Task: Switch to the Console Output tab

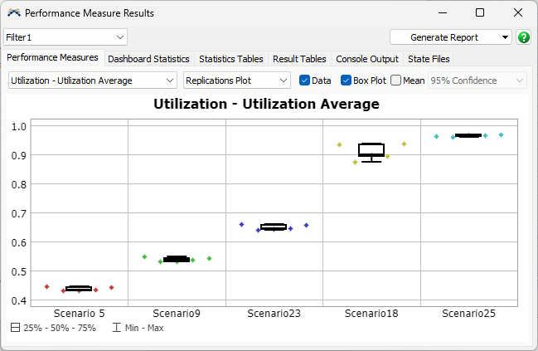Action: [366, 59]
